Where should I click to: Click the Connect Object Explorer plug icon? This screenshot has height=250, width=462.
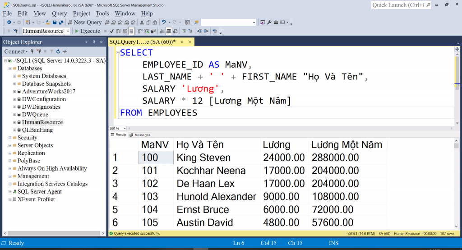[32, 51]
